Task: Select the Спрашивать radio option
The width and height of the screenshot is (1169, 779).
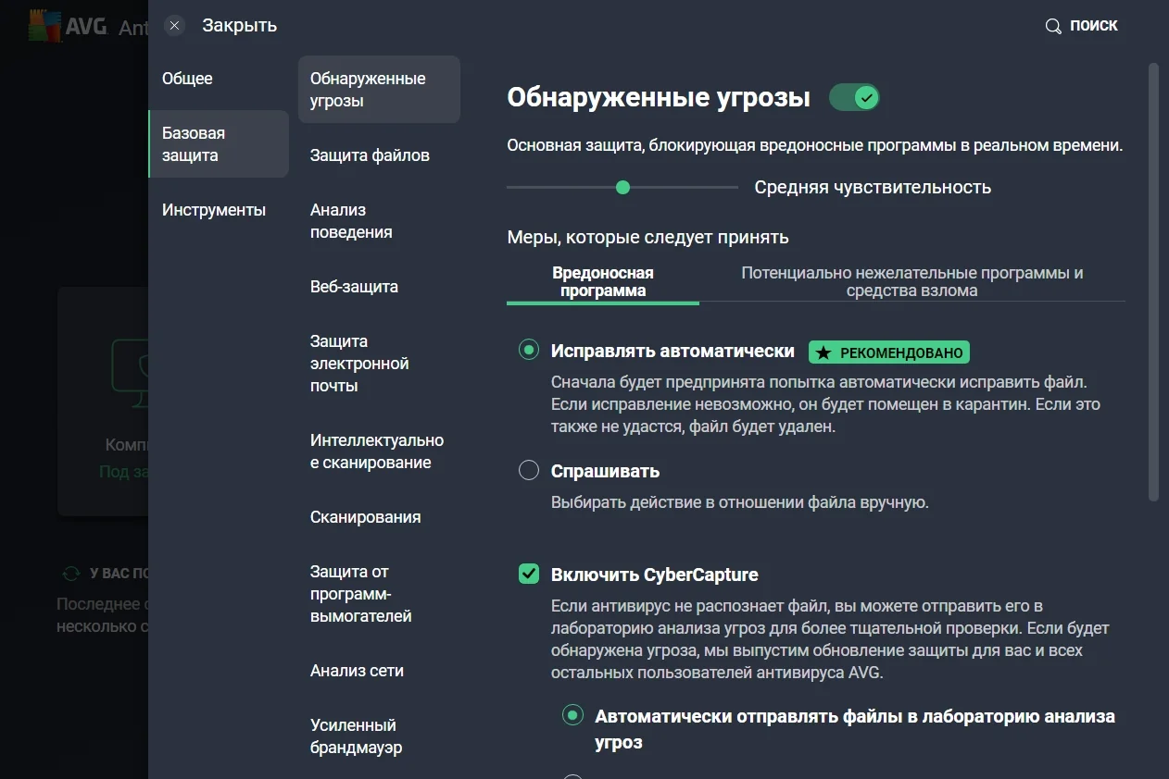Action: 529,471
